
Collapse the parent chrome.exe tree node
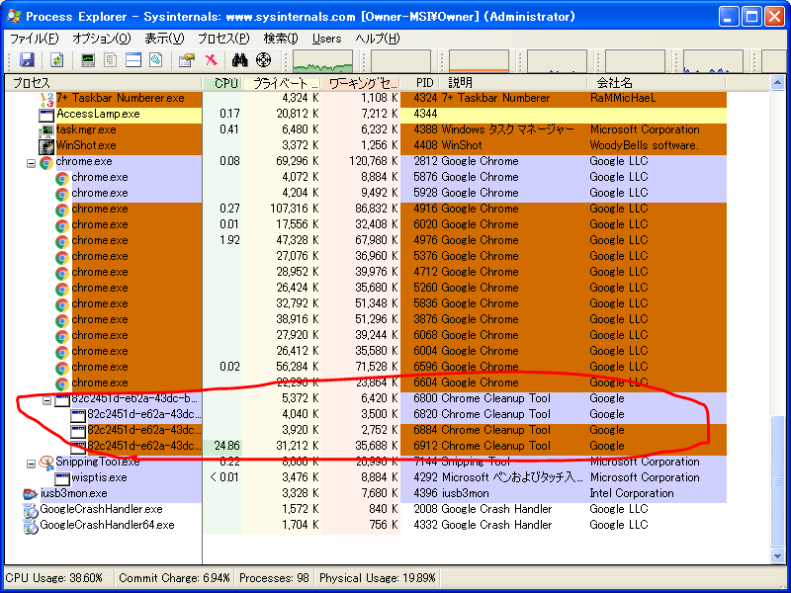(31, 163)
